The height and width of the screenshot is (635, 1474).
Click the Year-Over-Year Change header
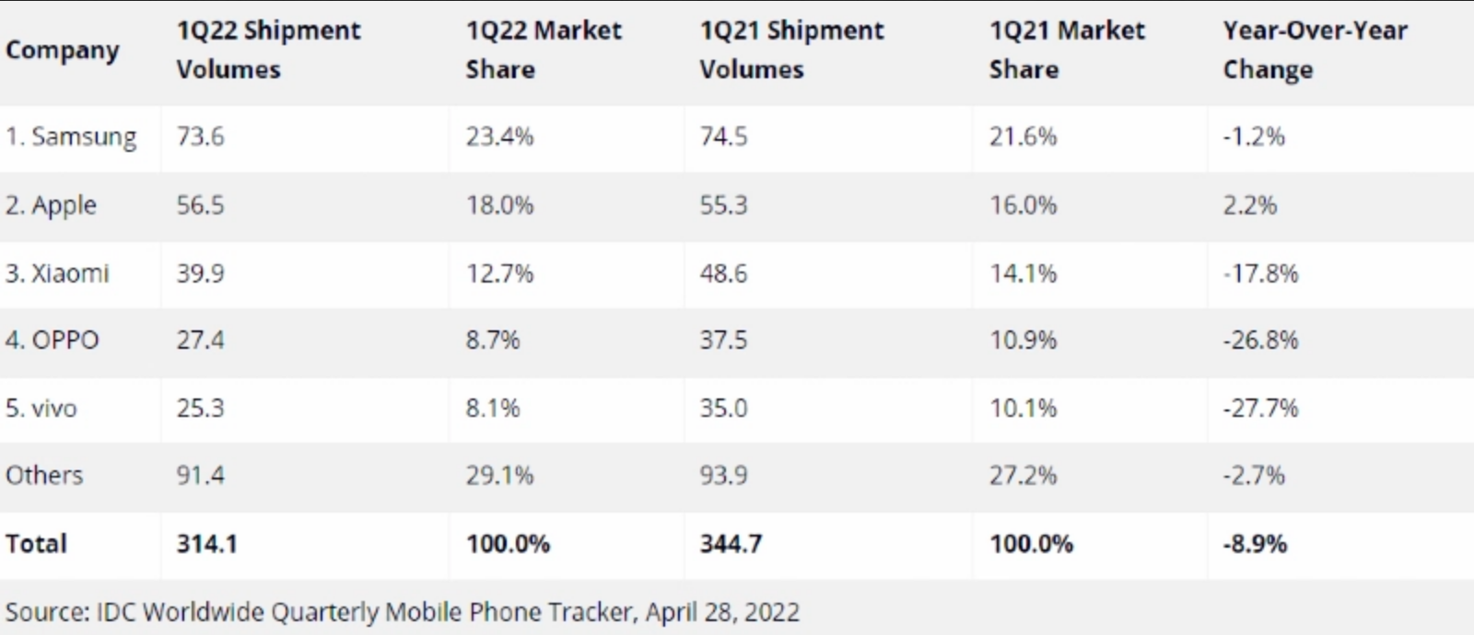[1315, 50]
